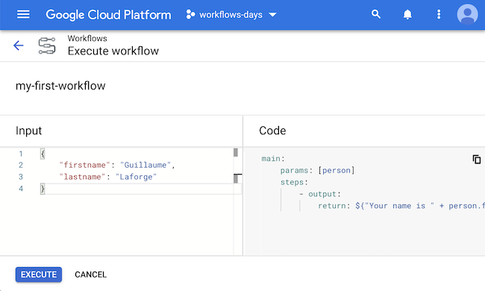Click the '- output:' code line

320,194
